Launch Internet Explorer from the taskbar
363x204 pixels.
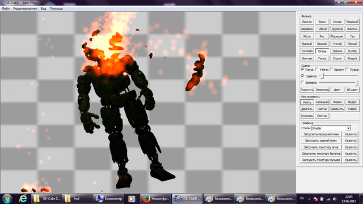click(23, 199)
